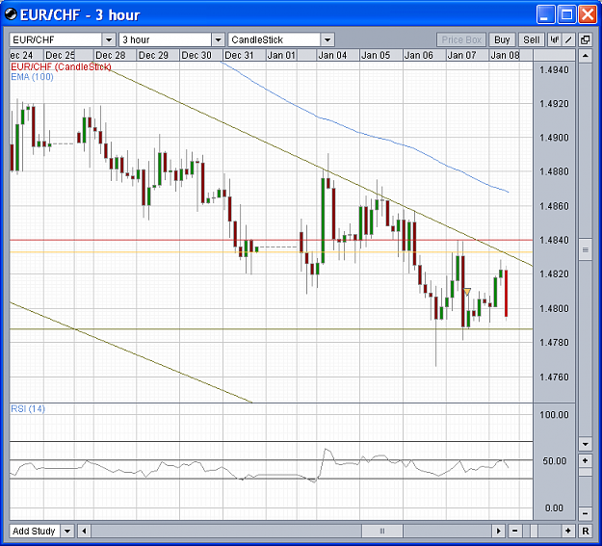This screenshot has height=546, width=602.
Task: Zoom in time axis with bottom plus button
Action: 568,531
